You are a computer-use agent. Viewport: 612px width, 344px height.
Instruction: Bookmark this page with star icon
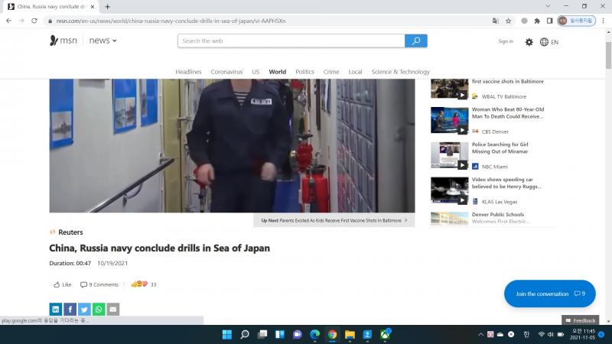508,21
